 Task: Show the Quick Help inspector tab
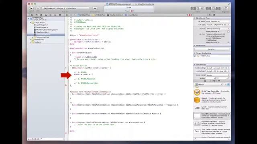214,15
